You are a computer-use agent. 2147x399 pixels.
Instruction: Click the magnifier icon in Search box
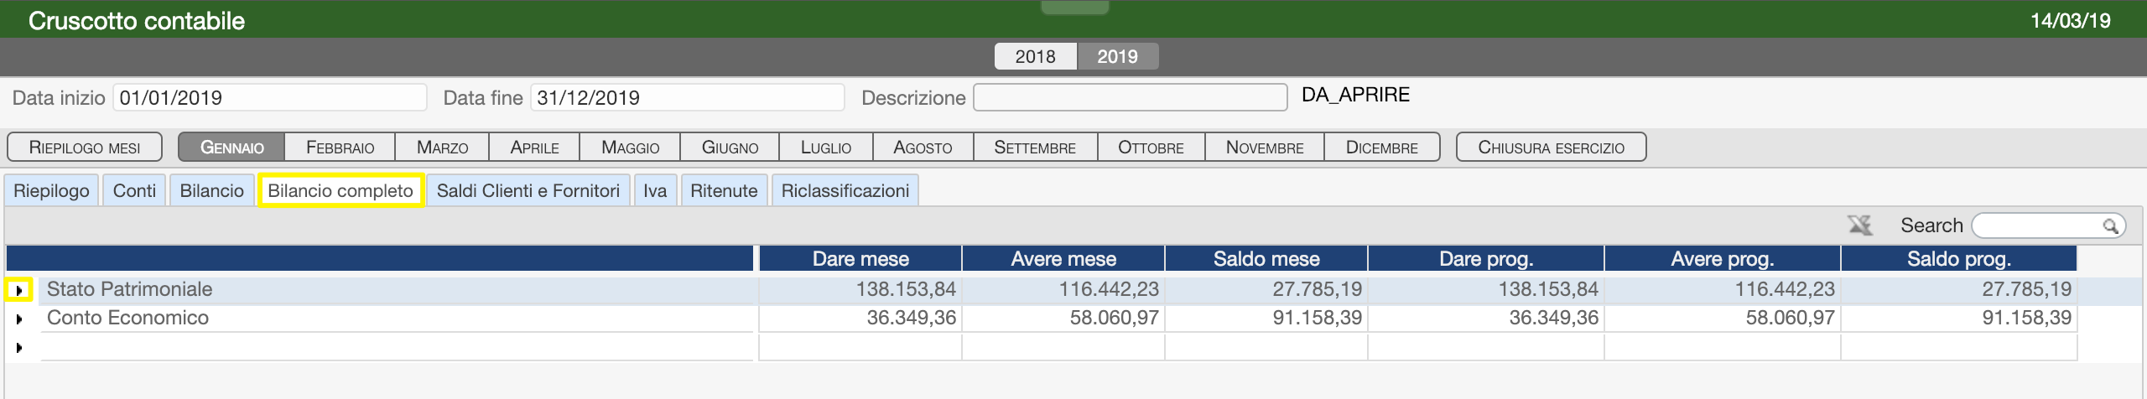pyautogui.click(x=2110, y=225)
